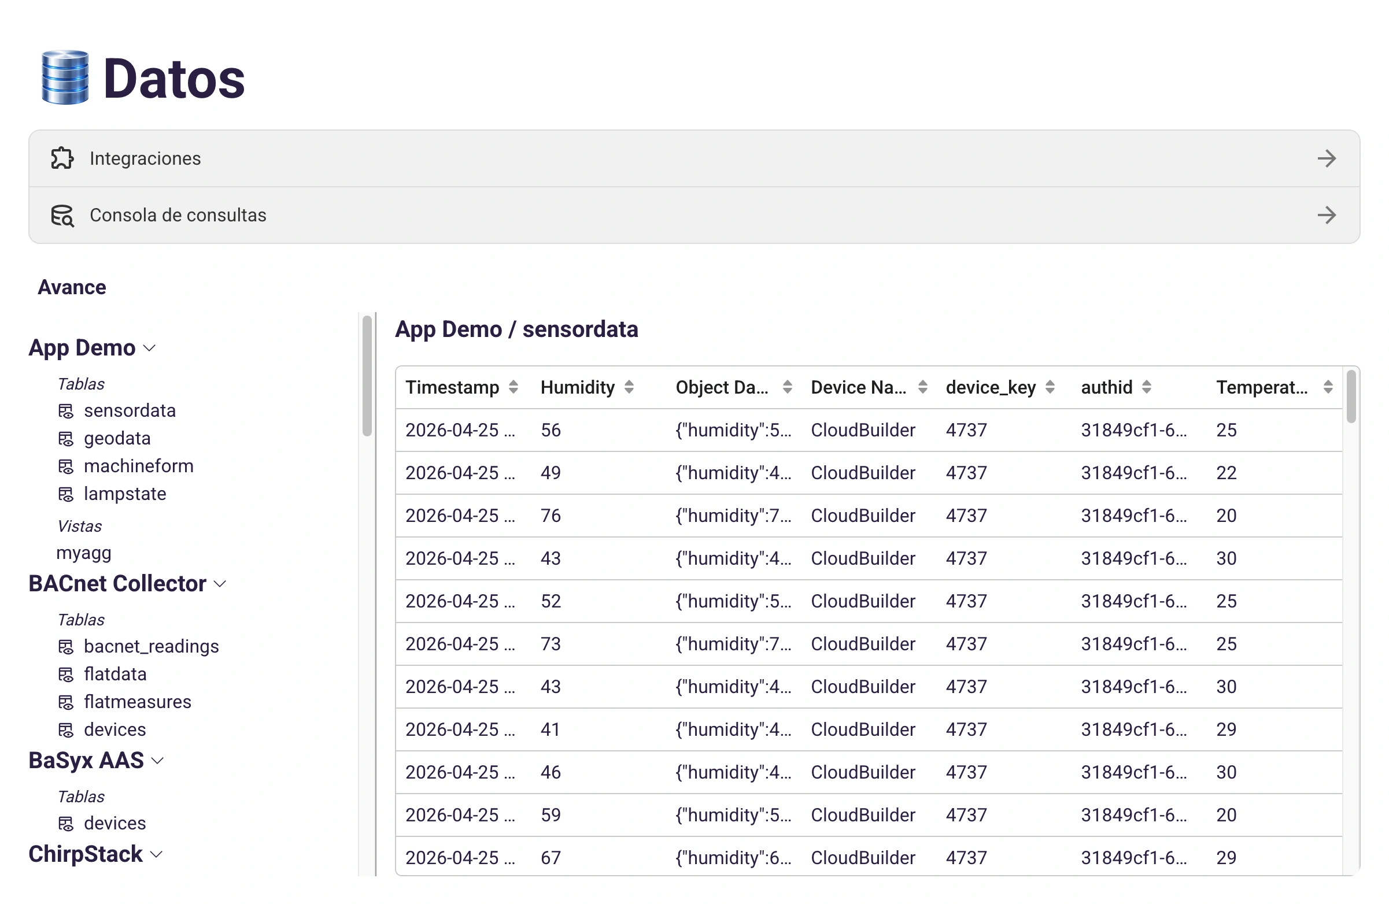Click the Avance heading
Screen dimensions: 1389x904
[x=72, y=287]
